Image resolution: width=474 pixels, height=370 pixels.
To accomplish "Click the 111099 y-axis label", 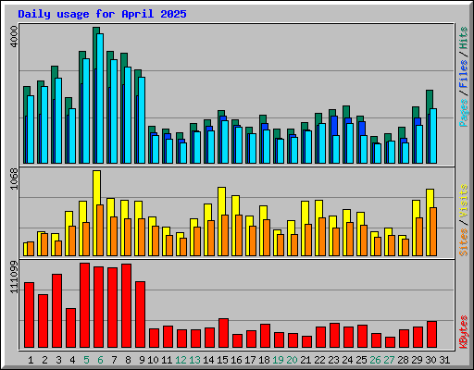I will [x=14, y=277].
